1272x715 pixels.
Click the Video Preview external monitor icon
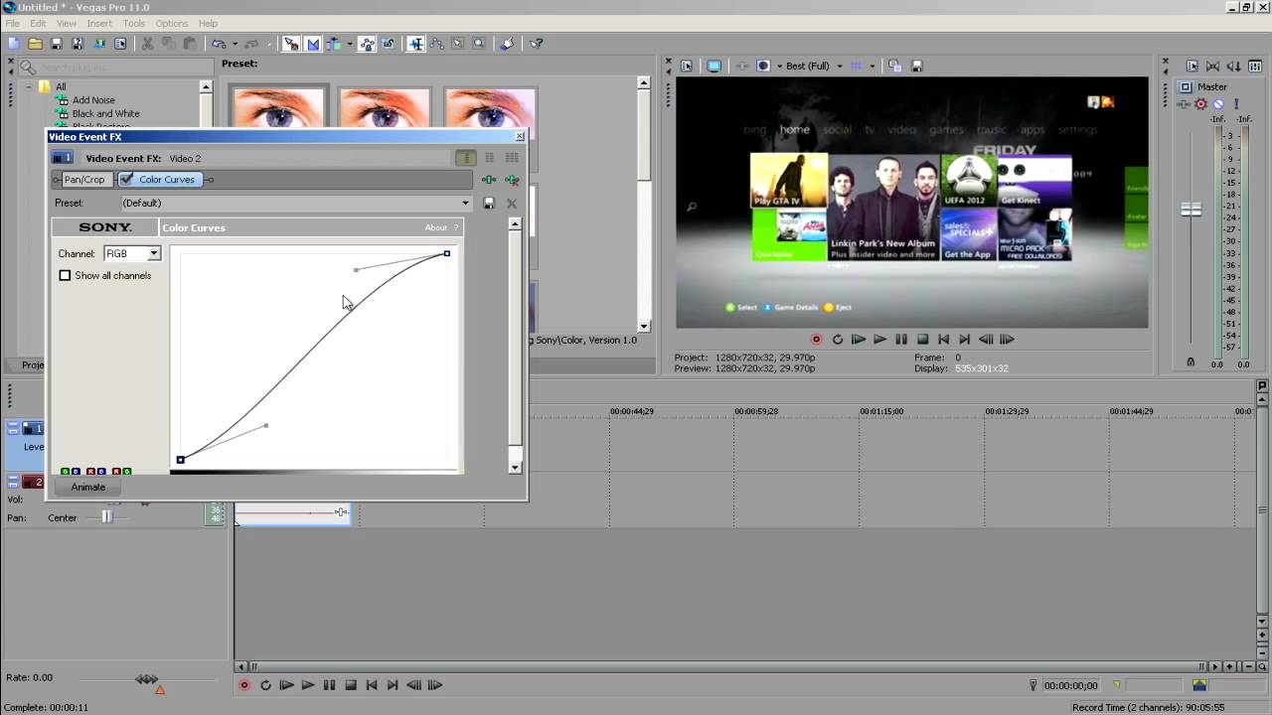point(714,66)
